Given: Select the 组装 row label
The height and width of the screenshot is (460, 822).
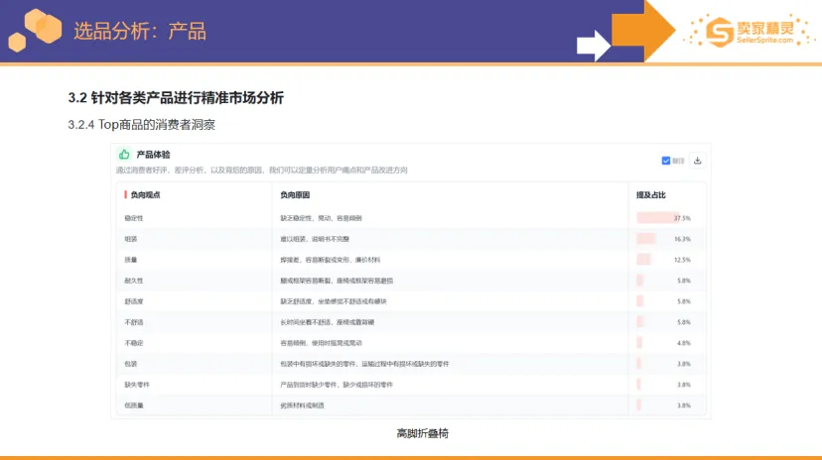Looking at the screenshot, I should (130, 239).
